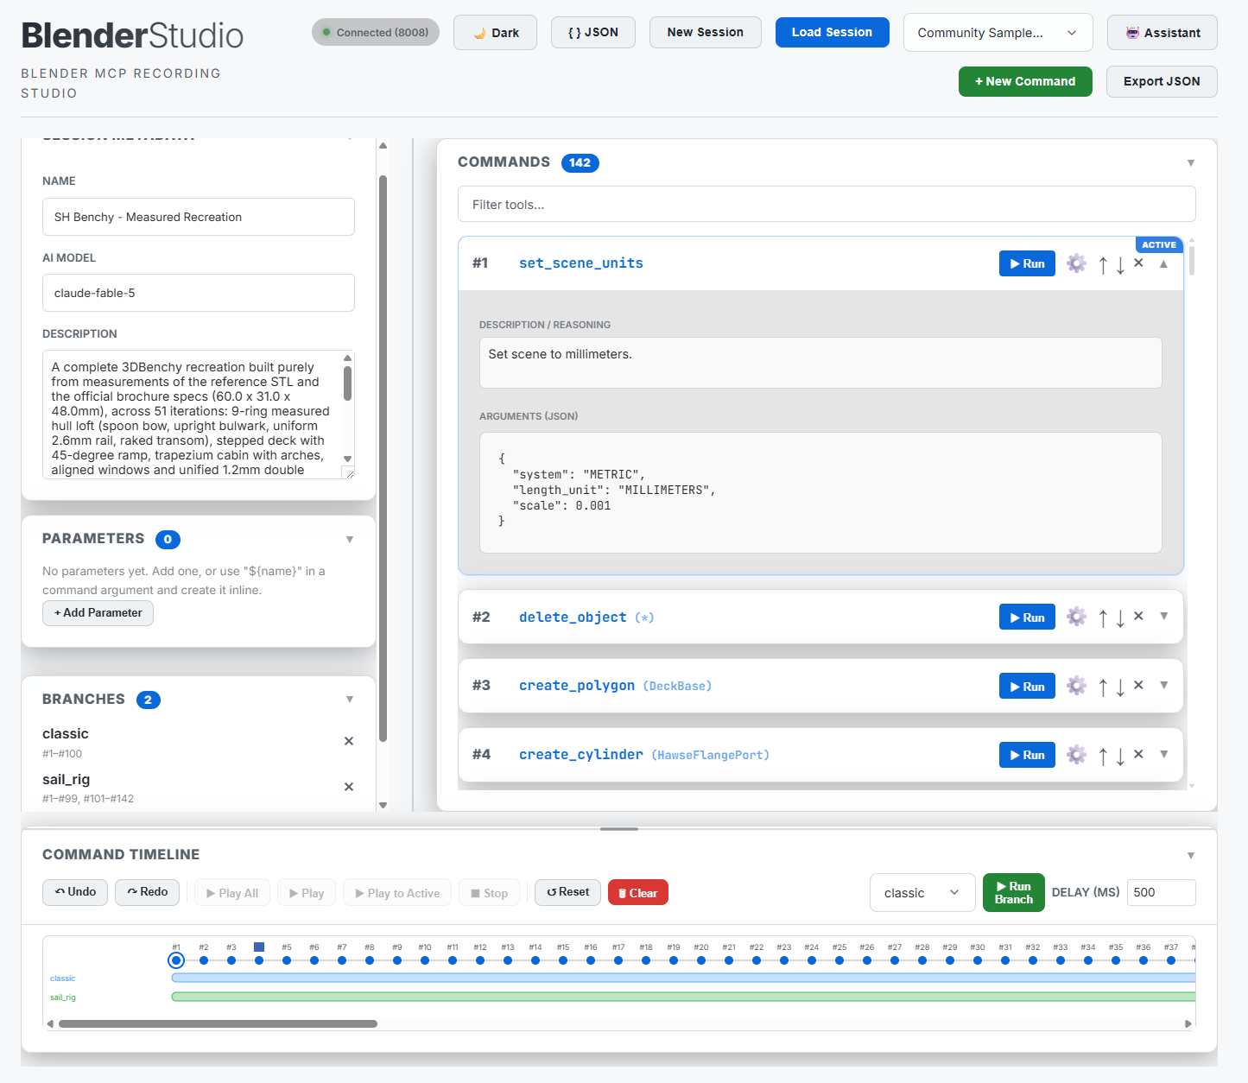
Task: Delete the classic branch
Action: point(349,741)
